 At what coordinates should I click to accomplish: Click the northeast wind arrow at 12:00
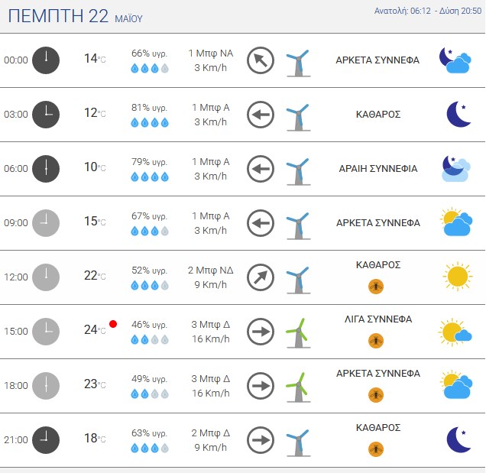click(261, 277)
